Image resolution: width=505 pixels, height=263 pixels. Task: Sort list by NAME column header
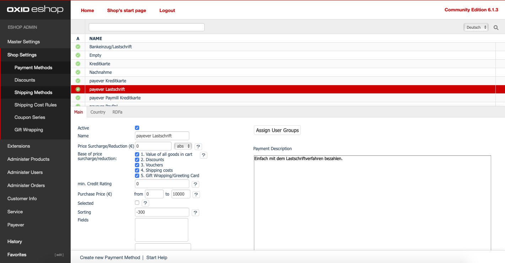[96, 39]
